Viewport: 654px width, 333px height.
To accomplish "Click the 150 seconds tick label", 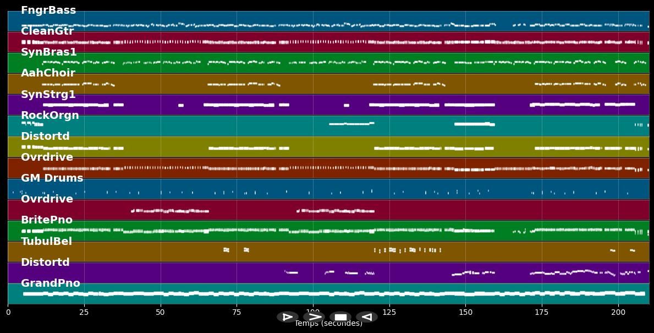I will point(465,313).
